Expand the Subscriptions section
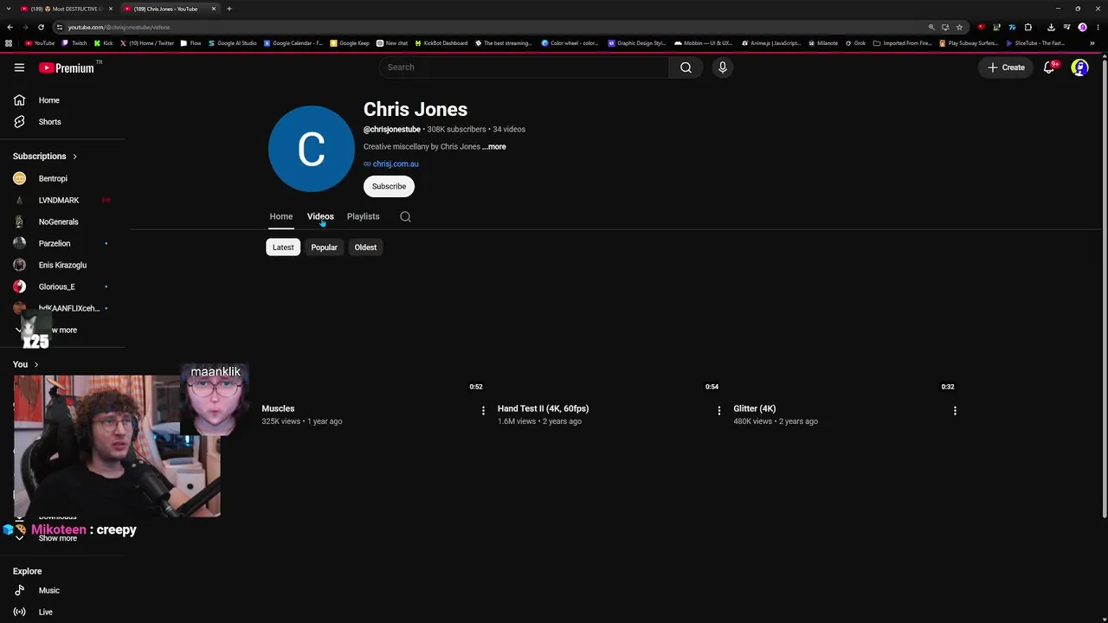 coord(45,157)
